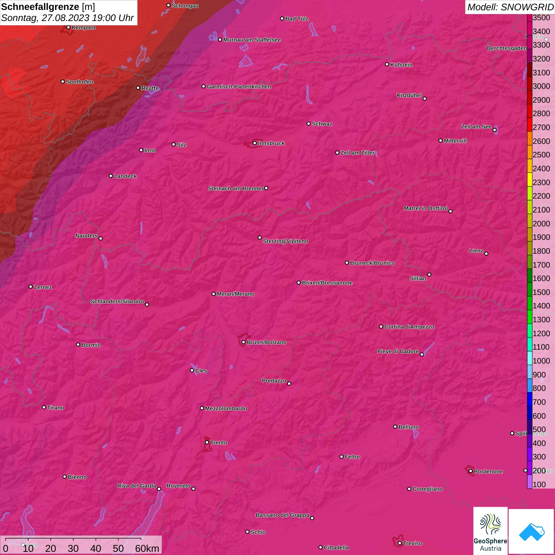Click the Bormio label
555x555 pixels.
pyautogui.click(x=91, y=345)
